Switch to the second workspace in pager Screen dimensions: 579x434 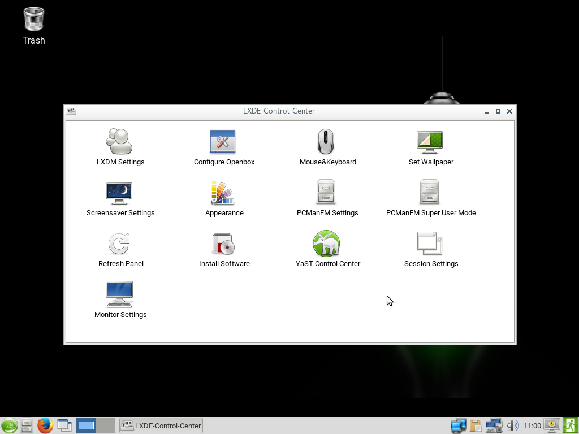point(105,426)
